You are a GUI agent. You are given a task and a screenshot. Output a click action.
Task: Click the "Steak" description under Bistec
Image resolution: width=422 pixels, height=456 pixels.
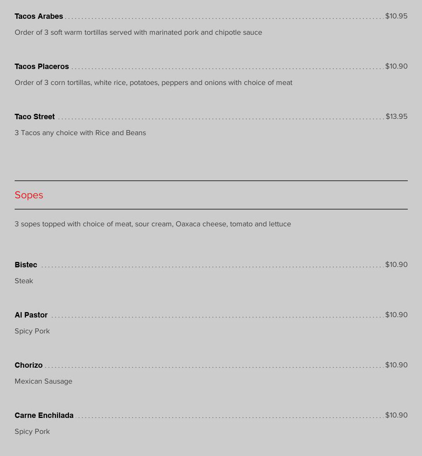click(x=24, y=281)
